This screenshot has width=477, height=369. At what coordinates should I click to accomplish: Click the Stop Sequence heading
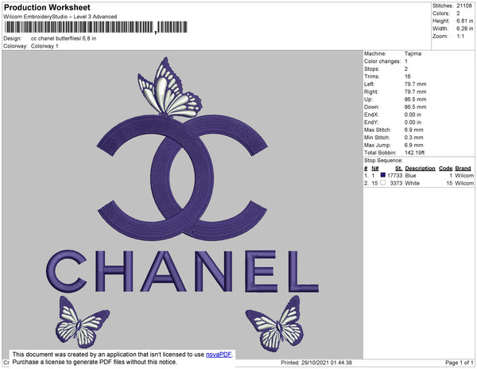[383, 161]
